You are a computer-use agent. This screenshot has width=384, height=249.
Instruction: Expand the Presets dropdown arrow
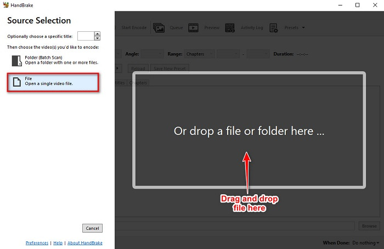point(303,27)
